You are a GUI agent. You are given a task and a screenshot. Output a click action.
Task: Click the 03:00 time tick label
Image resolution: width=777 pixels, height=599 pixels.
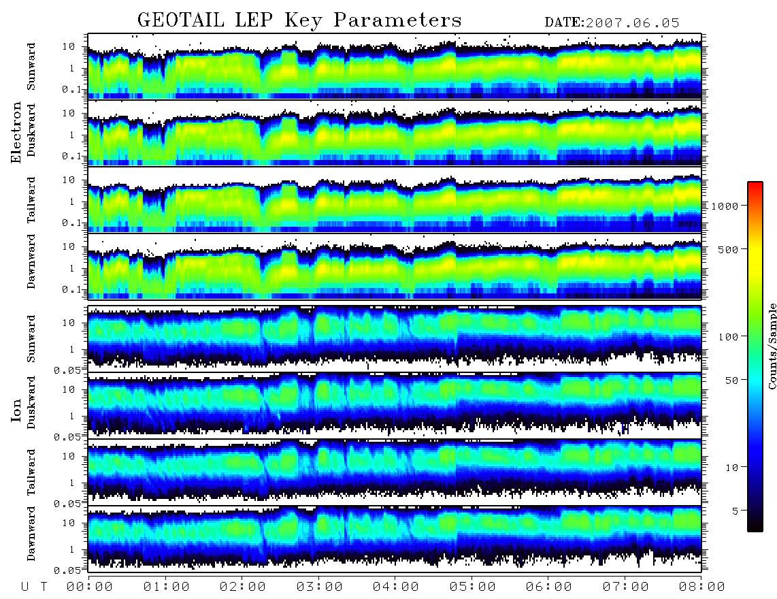coord(319,587)
